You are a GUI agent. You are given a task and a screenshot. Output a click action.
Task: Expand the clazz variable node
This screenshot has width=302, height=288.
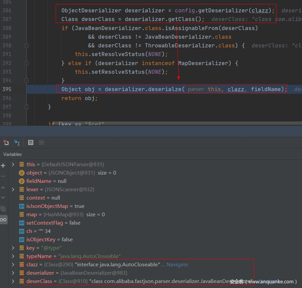point(13,265)
